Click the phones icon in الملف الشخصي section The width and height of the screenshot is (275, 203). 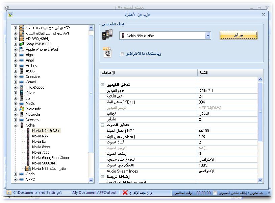coord(107,35)
